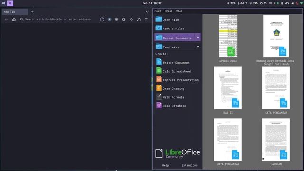Click the Open File folder icon
Image resolution: width=304 pixels, height=171 pixels.
(x=159, y=19)
